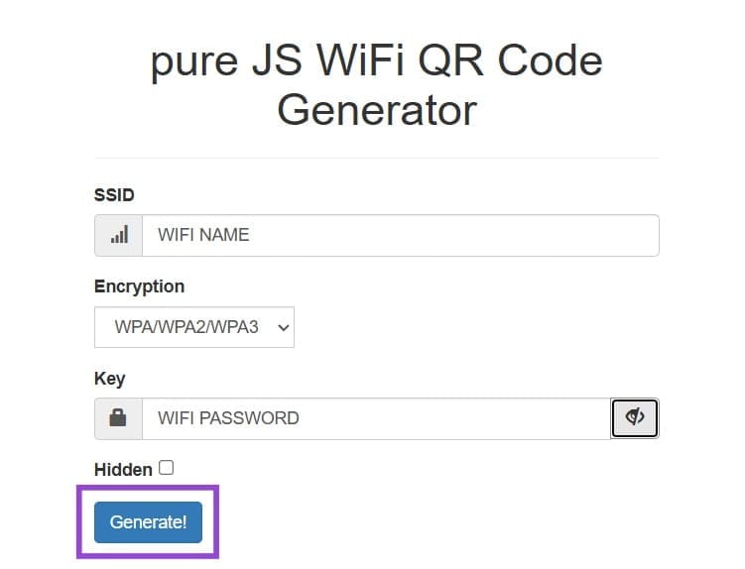Click the word Generator in the heading
745x569 pixels.
point(376,109)
